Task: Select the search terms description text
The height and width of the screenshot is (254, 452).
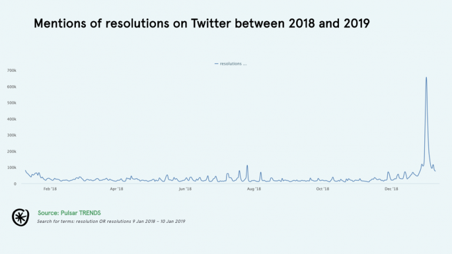Action: 111,222
